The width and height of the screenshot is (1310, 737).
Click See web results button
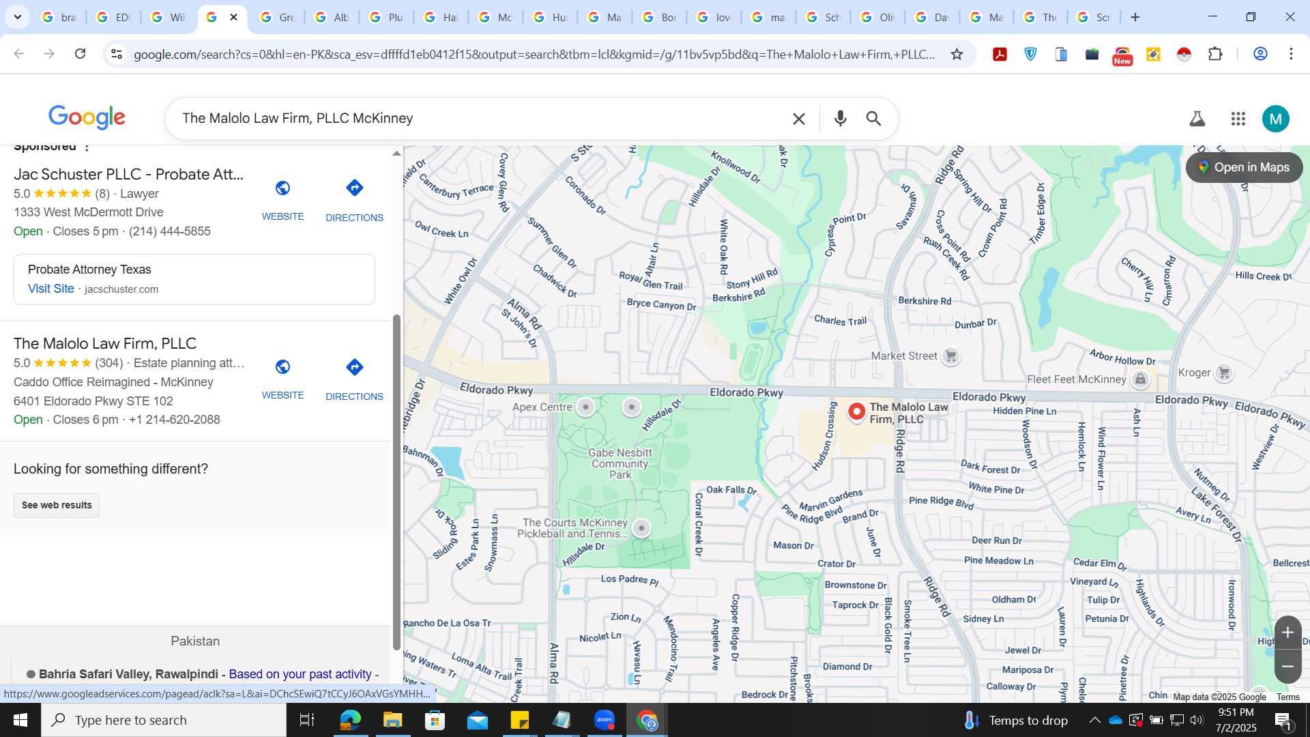57,505
